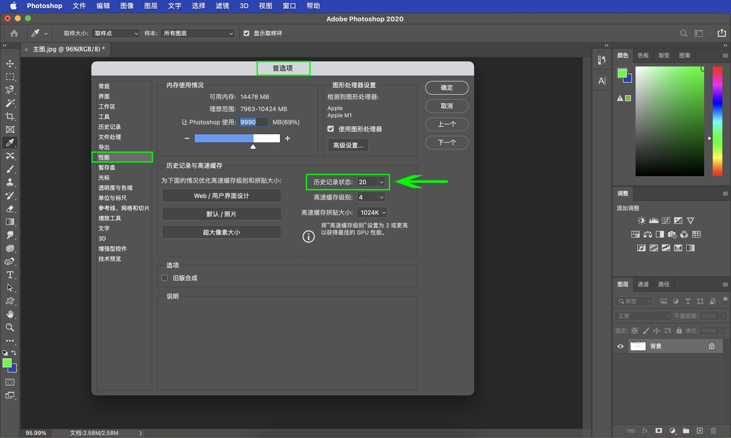This screenshot has width=731, height=438.
Task: Open the 图像 menu in menu bar
Action: coord(127,6)
